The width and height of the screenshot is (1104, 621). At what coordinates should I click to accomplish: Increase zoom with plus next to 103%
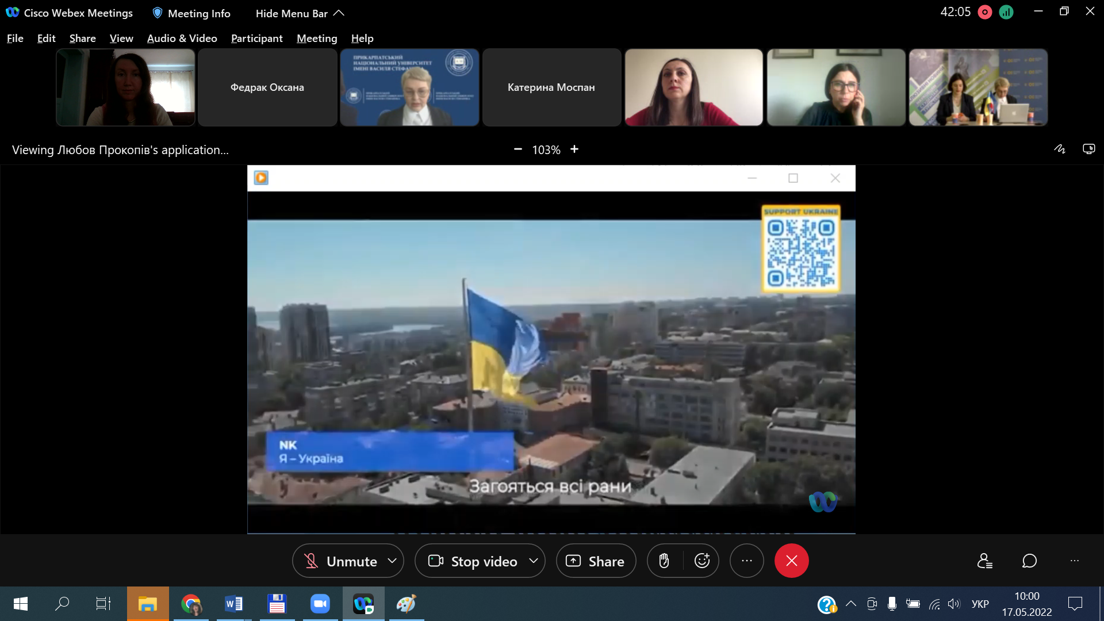[x=574, y=149]
